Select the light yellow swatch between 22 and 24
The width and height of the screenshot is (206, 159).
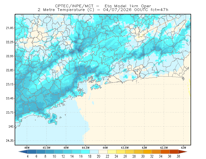click(112, 152)
